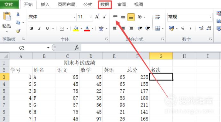
Task: Open fill color dropdown arrow
Action: pyautogui.click(x=81, y=29)
